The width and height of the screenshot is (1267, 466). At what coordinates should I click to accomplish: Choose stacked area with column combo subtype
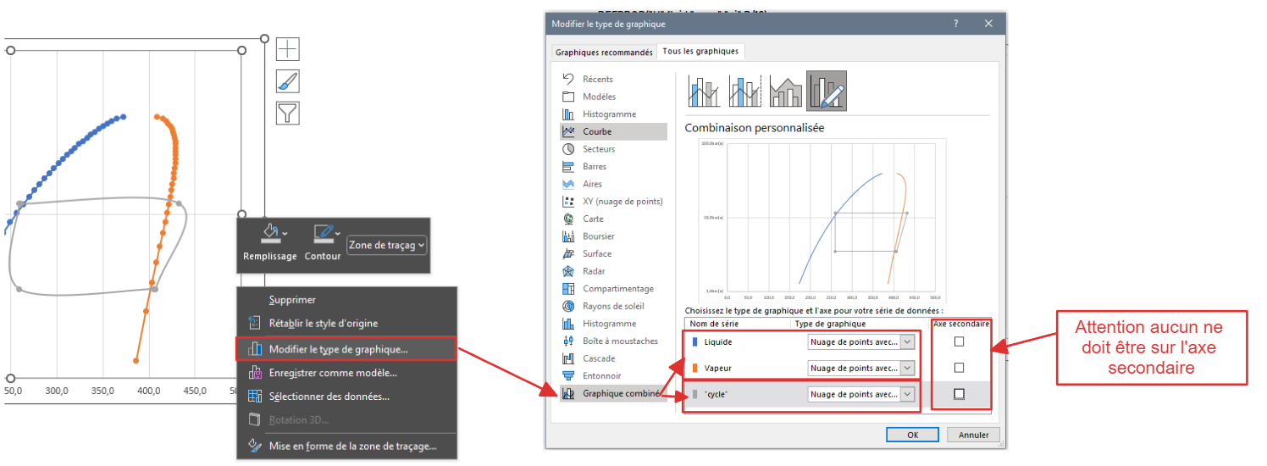coord(785,91)
